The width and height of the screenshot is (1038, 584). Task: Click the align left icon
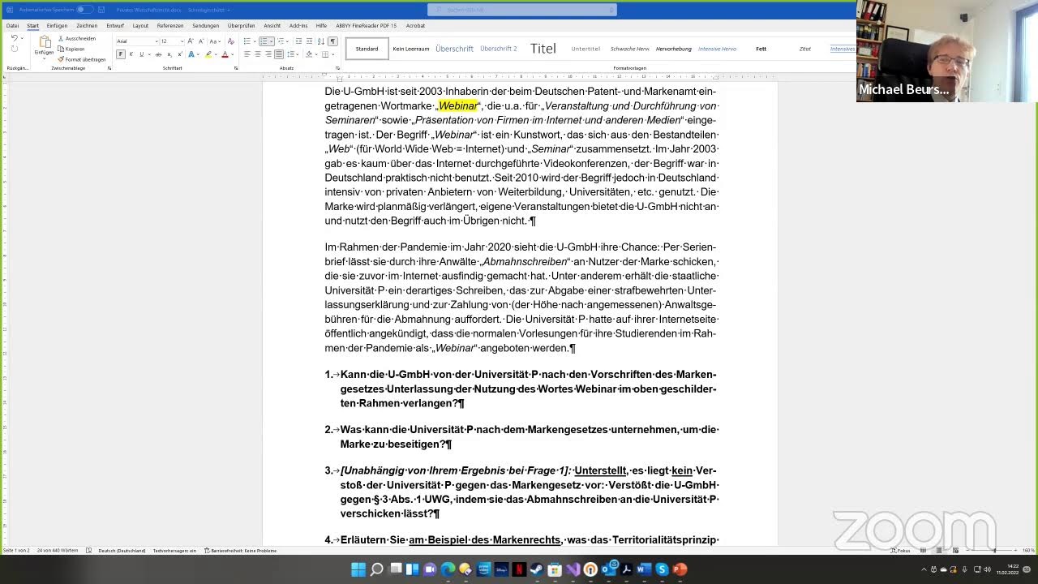pyautogui.click(x=247, y=54)
